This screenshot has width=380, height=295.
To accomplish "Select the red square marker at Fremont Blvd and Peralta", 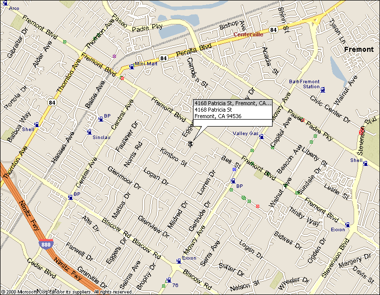I will pyautogui.click(x=122, y=78).
